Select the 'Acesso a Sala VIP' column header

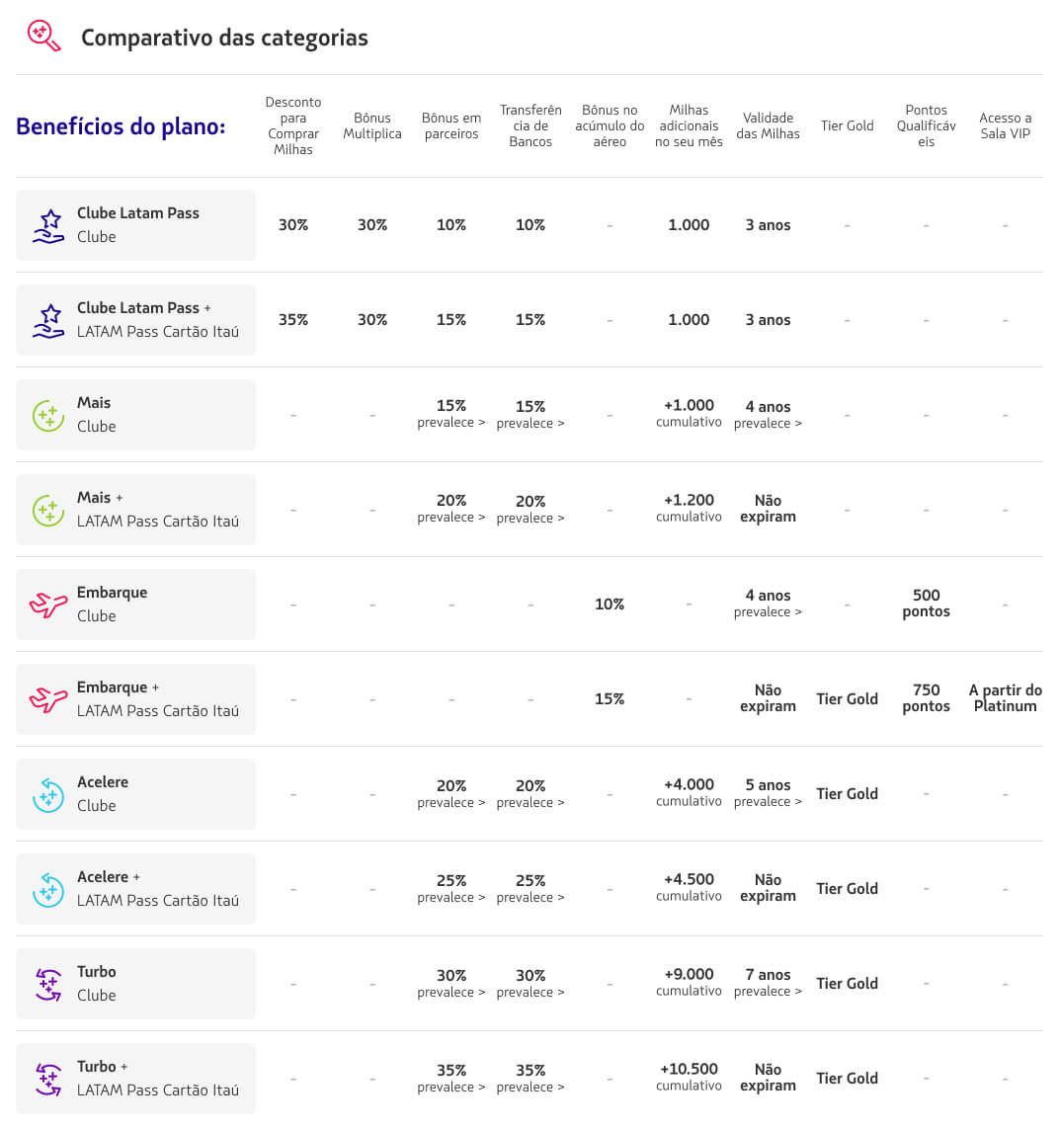(1005, 125)
